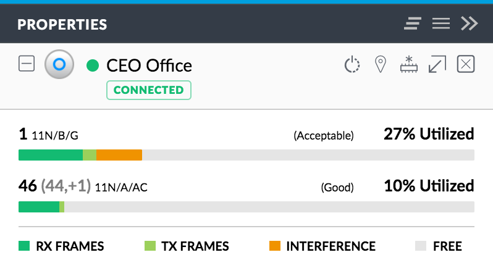
Task: Click the 27% Utilized label
Action: 429,134
